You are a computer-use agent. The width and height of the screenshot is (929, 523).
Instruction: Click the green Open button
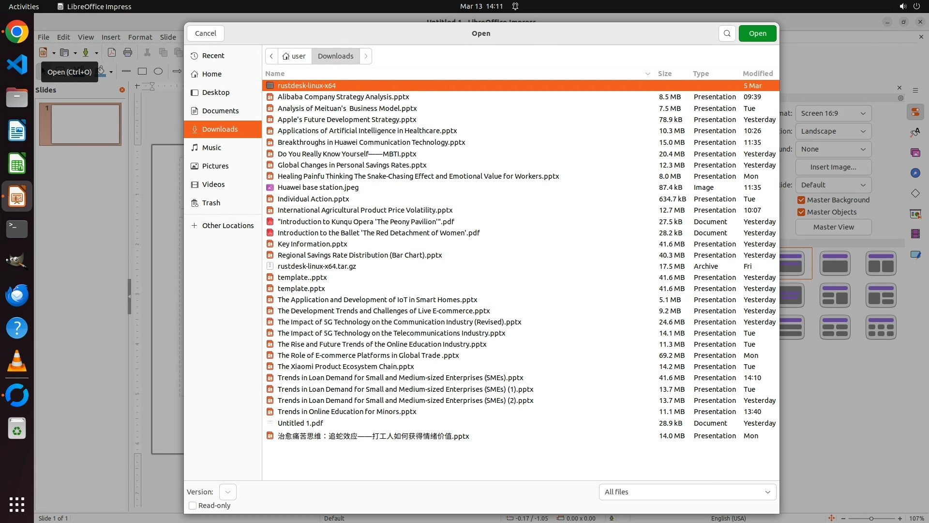coord(757,33)
